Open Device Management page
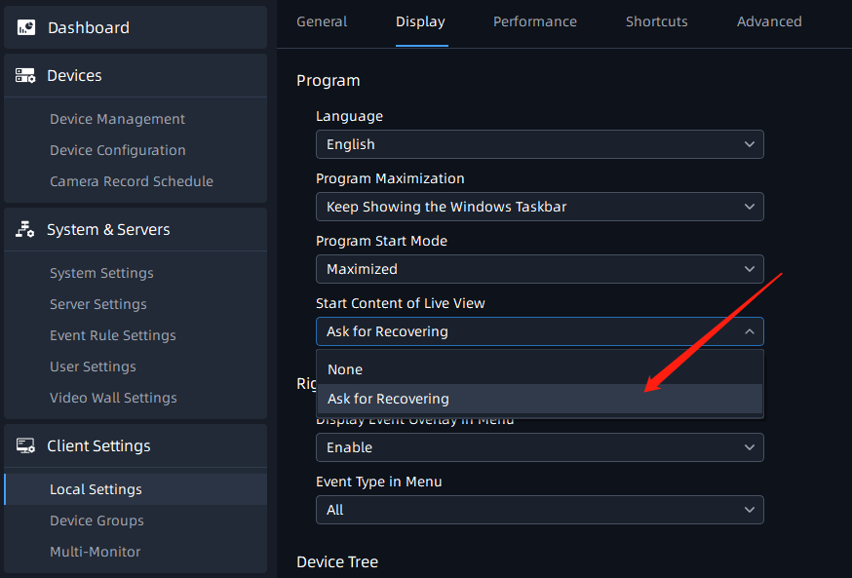Image resolution: width=852 pixels, height=578 pixels. [117, 119]
